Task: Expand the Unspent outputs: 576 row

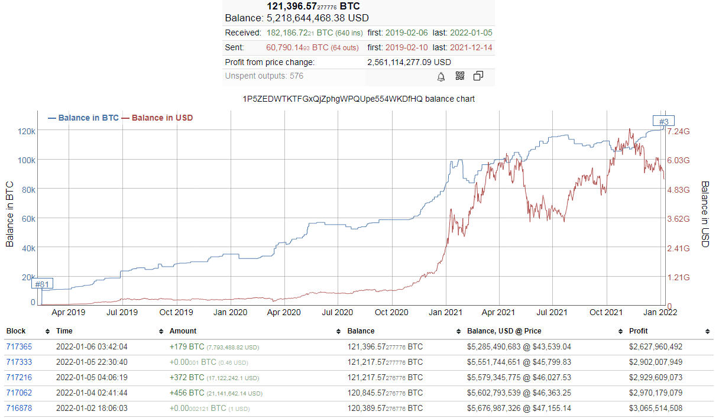Action: click(264, 76)
